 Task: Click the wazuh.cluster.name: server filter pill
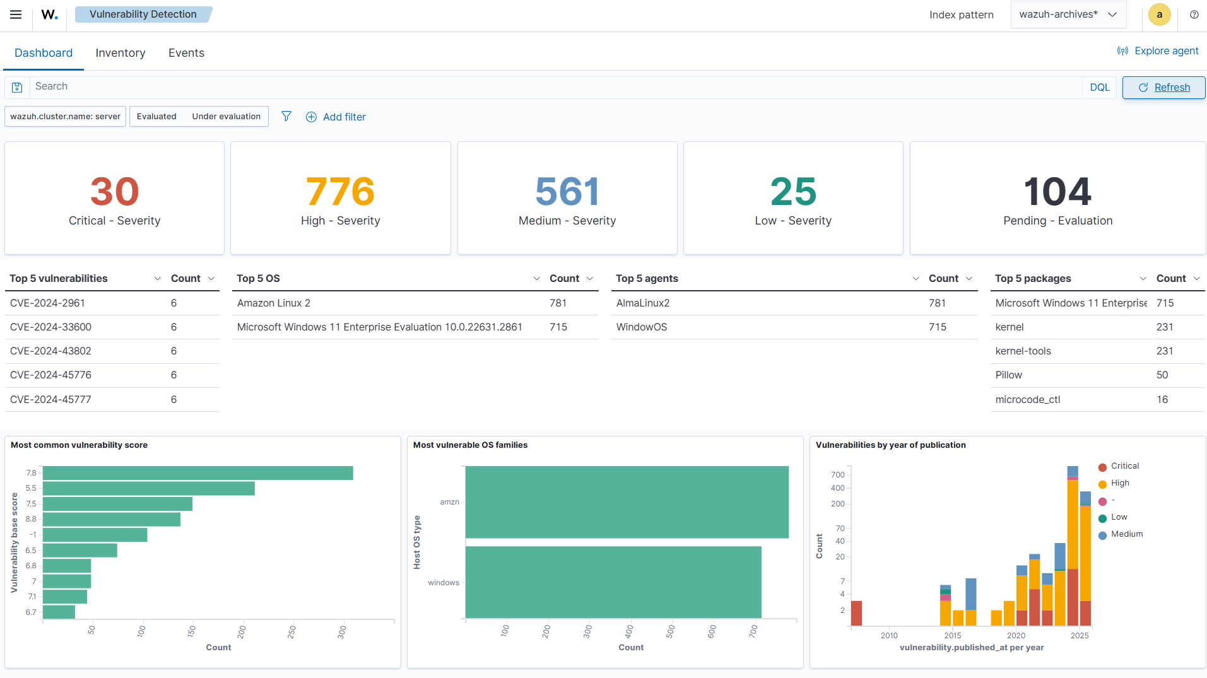pyautogui.click(x=64, y=116)
